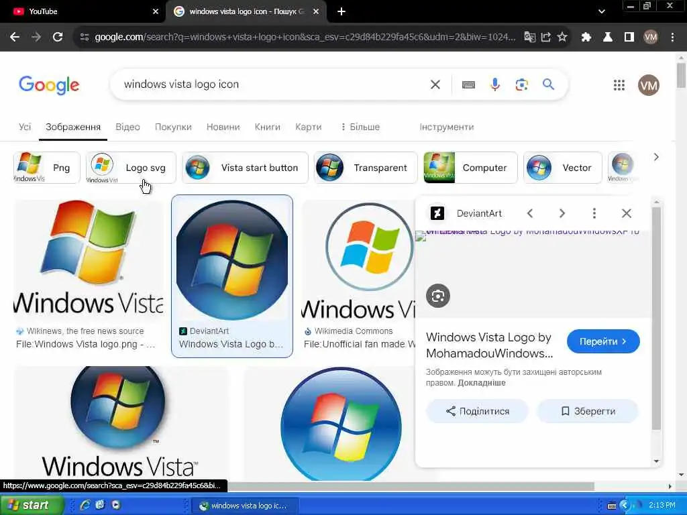Viewport: 687px width, 515px height.
Task: Select the Chrome window taskbar button
Action: (x=246, y=506)
